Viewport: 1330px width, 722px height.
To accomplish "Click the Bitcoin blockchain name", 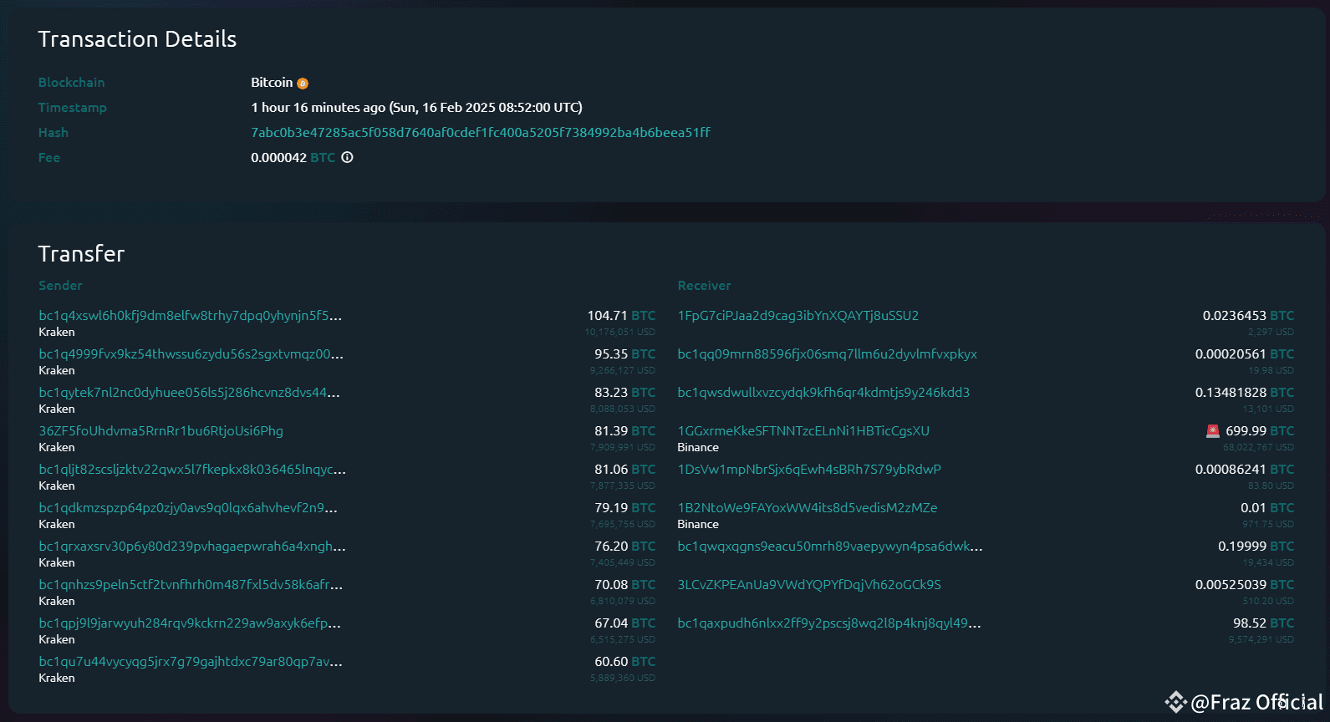I will (272, 82).
